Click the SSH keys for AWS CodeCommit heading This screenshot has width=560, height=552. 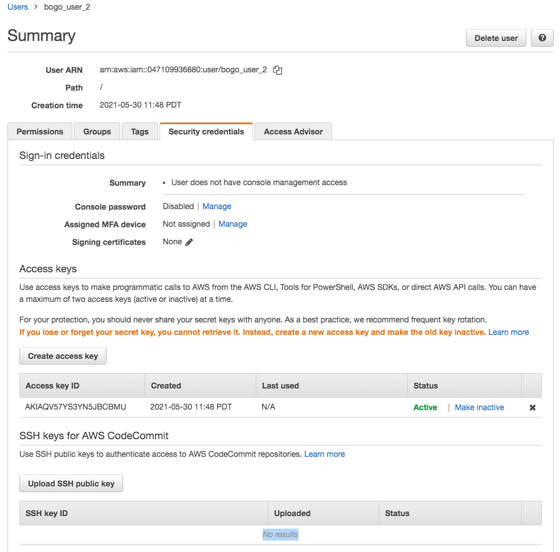94,436
